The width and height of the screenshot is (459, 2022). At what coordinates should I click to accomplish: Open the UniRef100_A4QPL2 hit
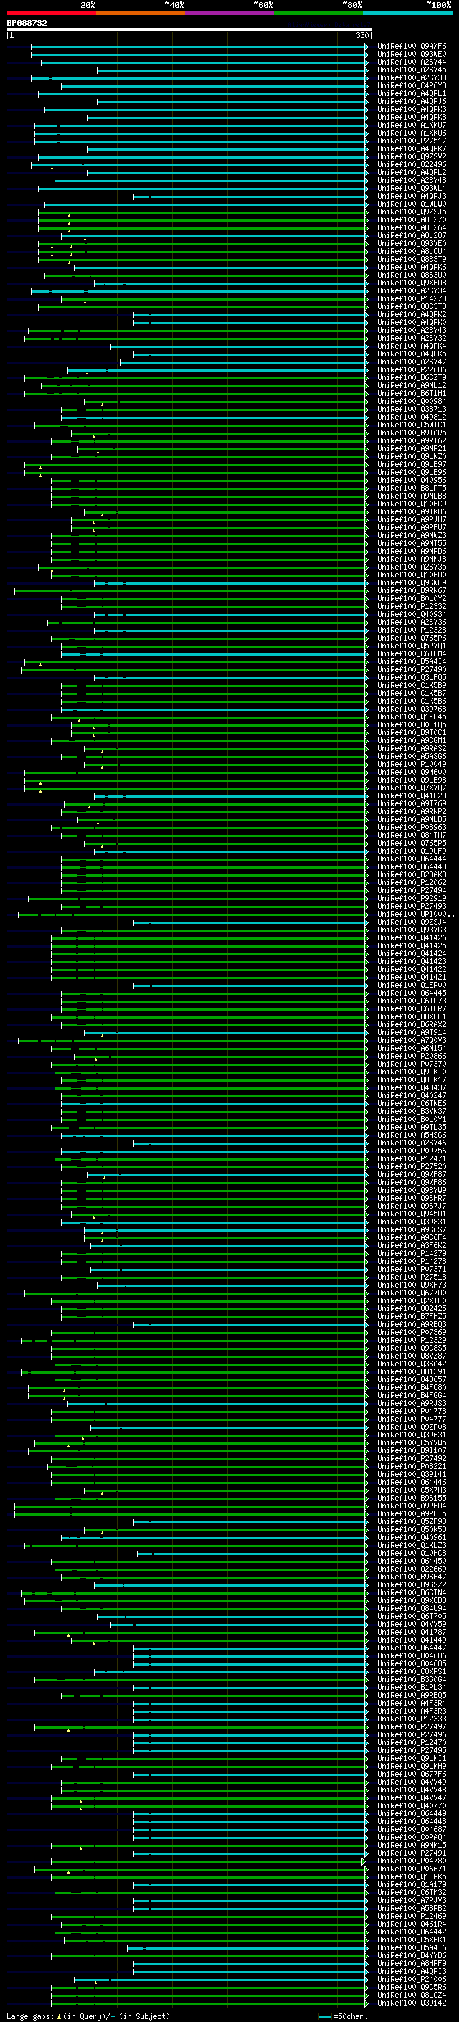click(x=412, y=173)
